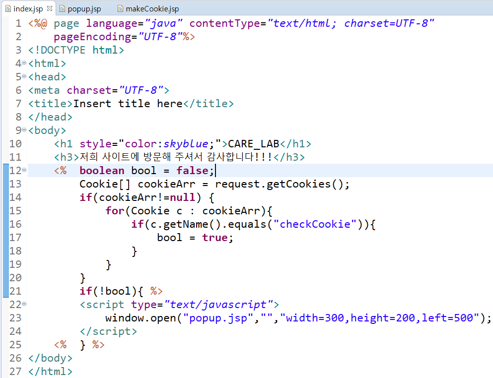Screen dimensions: 493x378
Task: Click the meta charset "UTF-8" value
Action: (x=141, y=90)
